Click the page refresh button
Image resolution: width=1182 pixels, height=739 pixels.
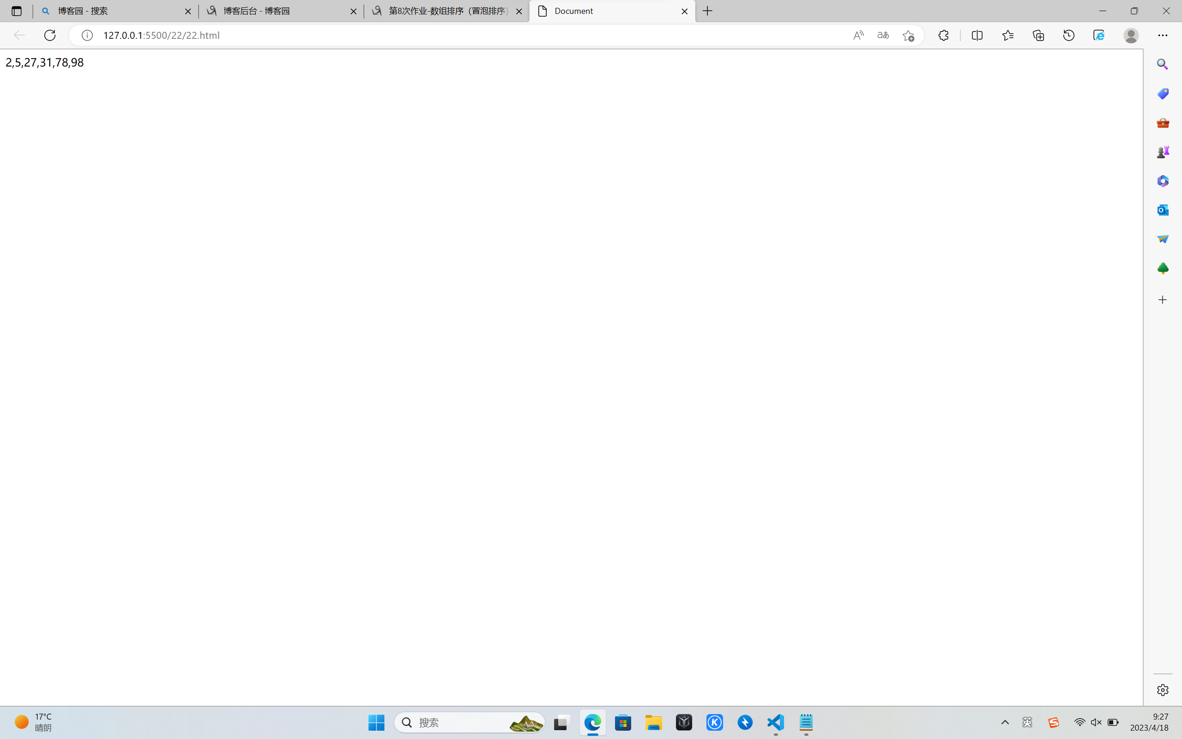(x=50, y=35)
